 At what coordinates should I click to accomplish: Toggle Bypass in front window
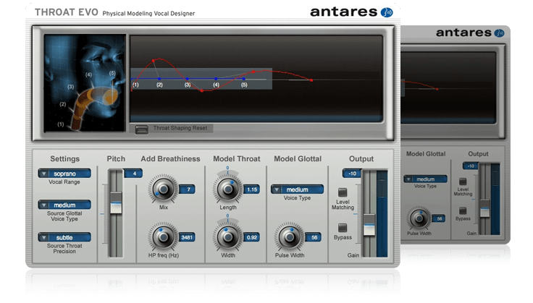pyautogui.click(x=343, y=228)
